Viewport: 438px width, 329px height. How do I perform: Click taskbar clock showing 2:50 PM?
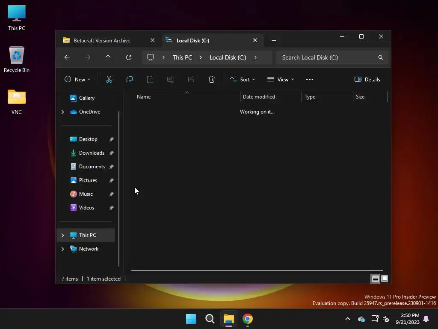[x=408, y=319]
